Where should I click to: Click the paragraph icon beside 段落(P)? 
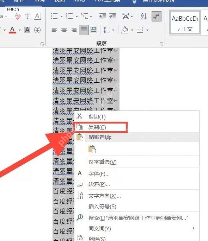click(80, 184)
